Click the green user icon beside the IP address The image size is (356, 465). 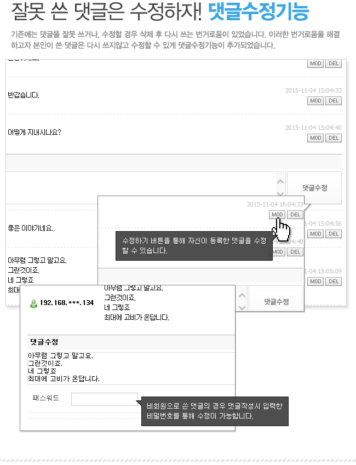click(x=33, y=303)
